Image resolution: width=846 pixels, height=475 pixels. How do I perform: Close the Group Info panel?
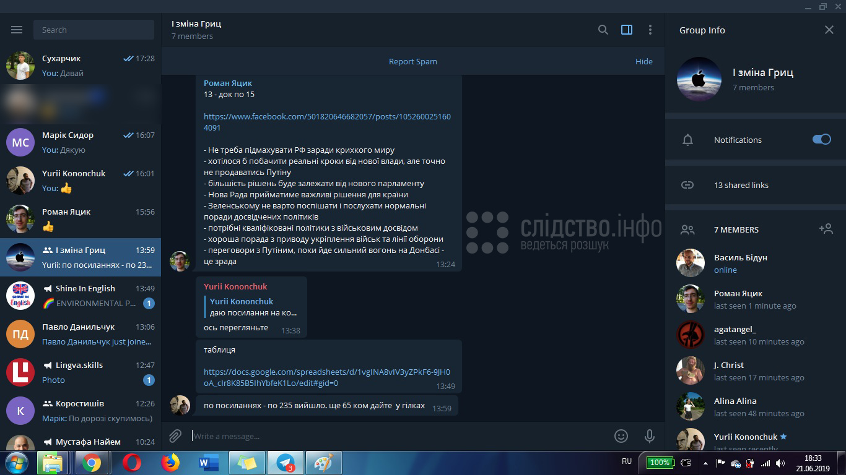(x=829, y=30)
